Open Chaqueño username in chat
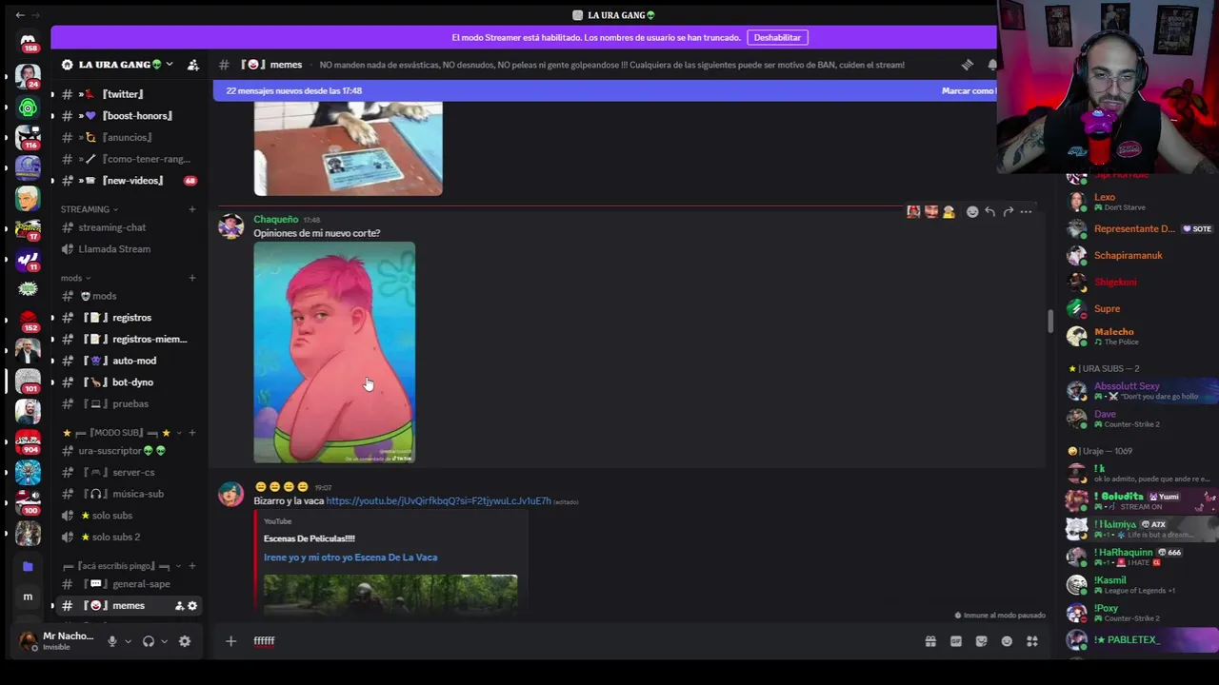 (x=275, y=220)
